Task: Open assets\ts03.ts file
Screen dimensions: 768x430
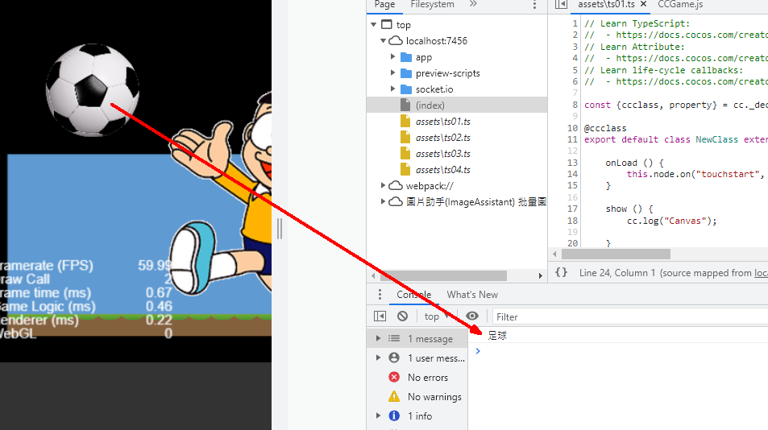Action: pos(442,154)
